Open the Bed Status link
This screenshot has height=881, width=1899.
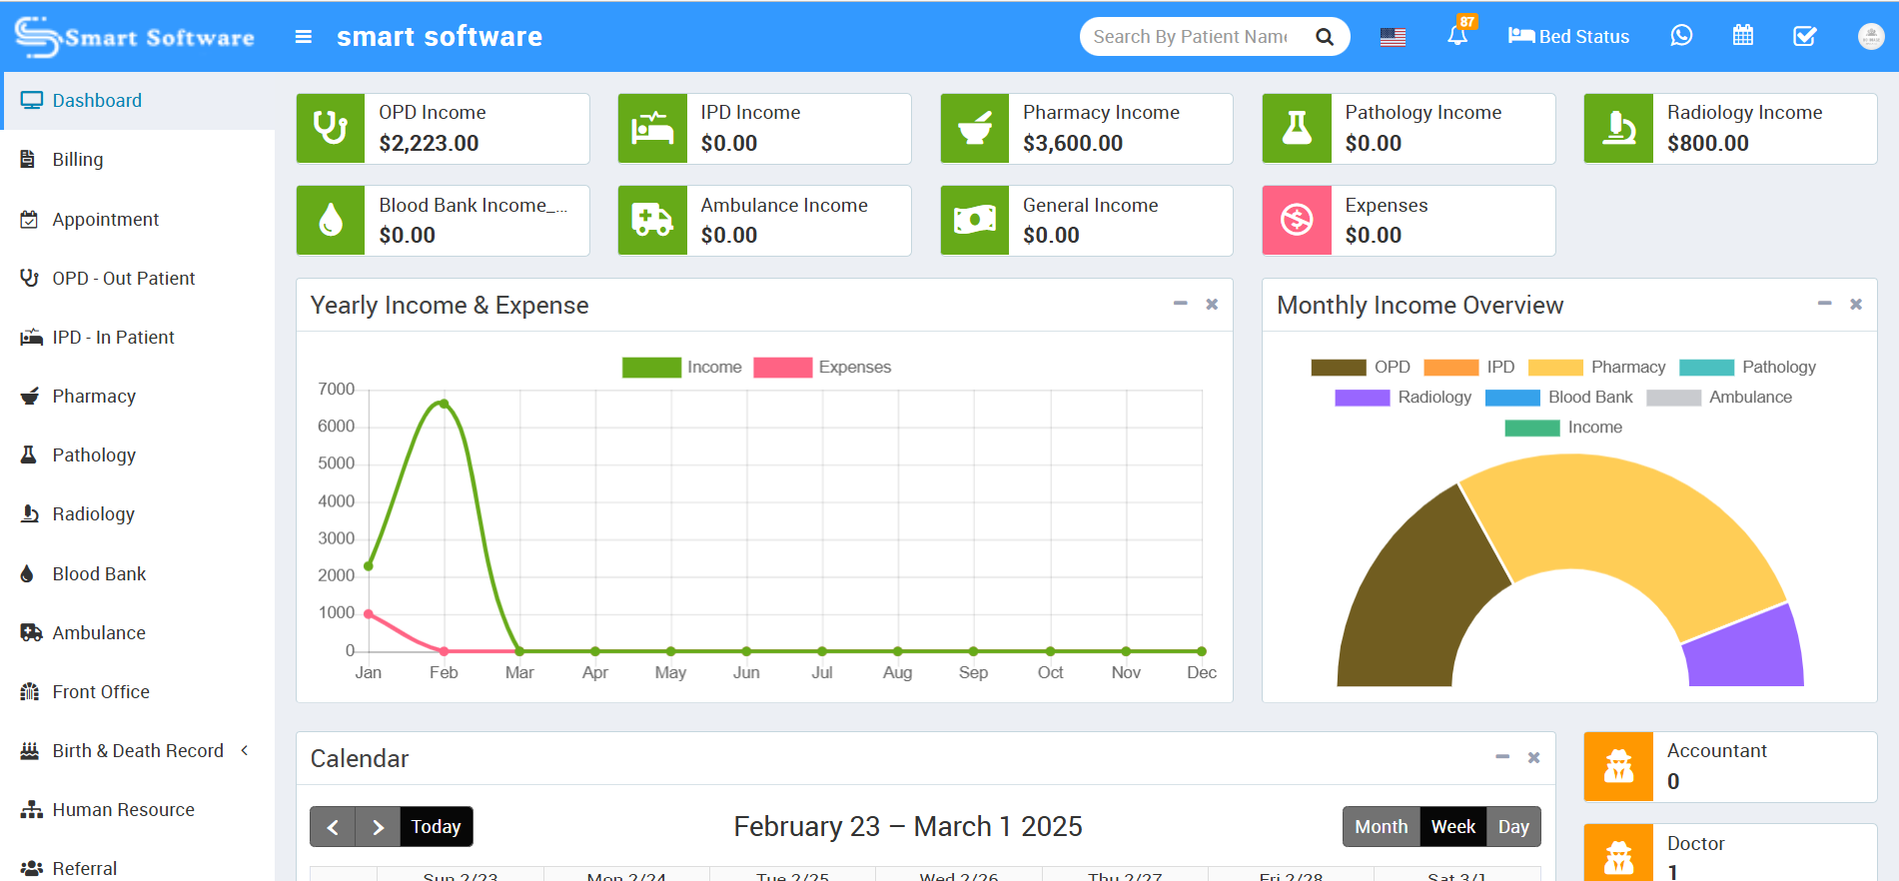tap(1568, 37)
